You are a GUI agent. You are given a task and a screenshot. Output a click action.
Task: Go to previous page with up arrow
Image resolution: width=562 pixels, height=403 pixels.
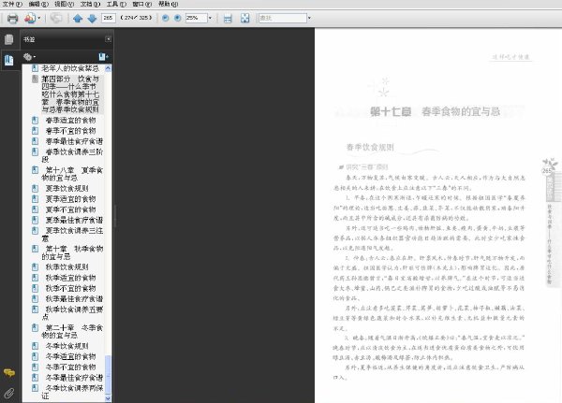pos(78,18)
